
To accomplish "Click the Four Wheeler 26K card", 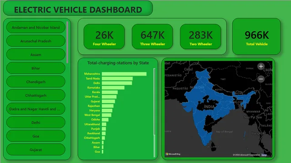I will [x=104, y=37].
